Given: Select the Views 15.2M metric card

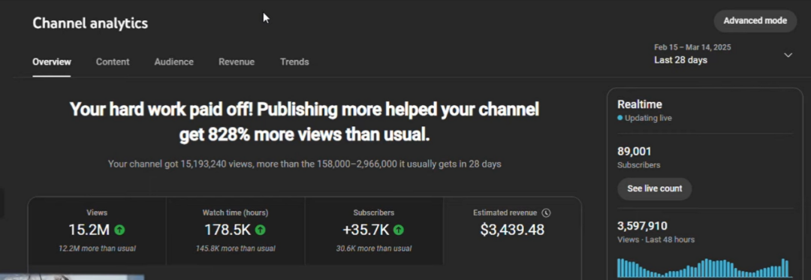Looking at the screenshot, I should pos(97,231).
